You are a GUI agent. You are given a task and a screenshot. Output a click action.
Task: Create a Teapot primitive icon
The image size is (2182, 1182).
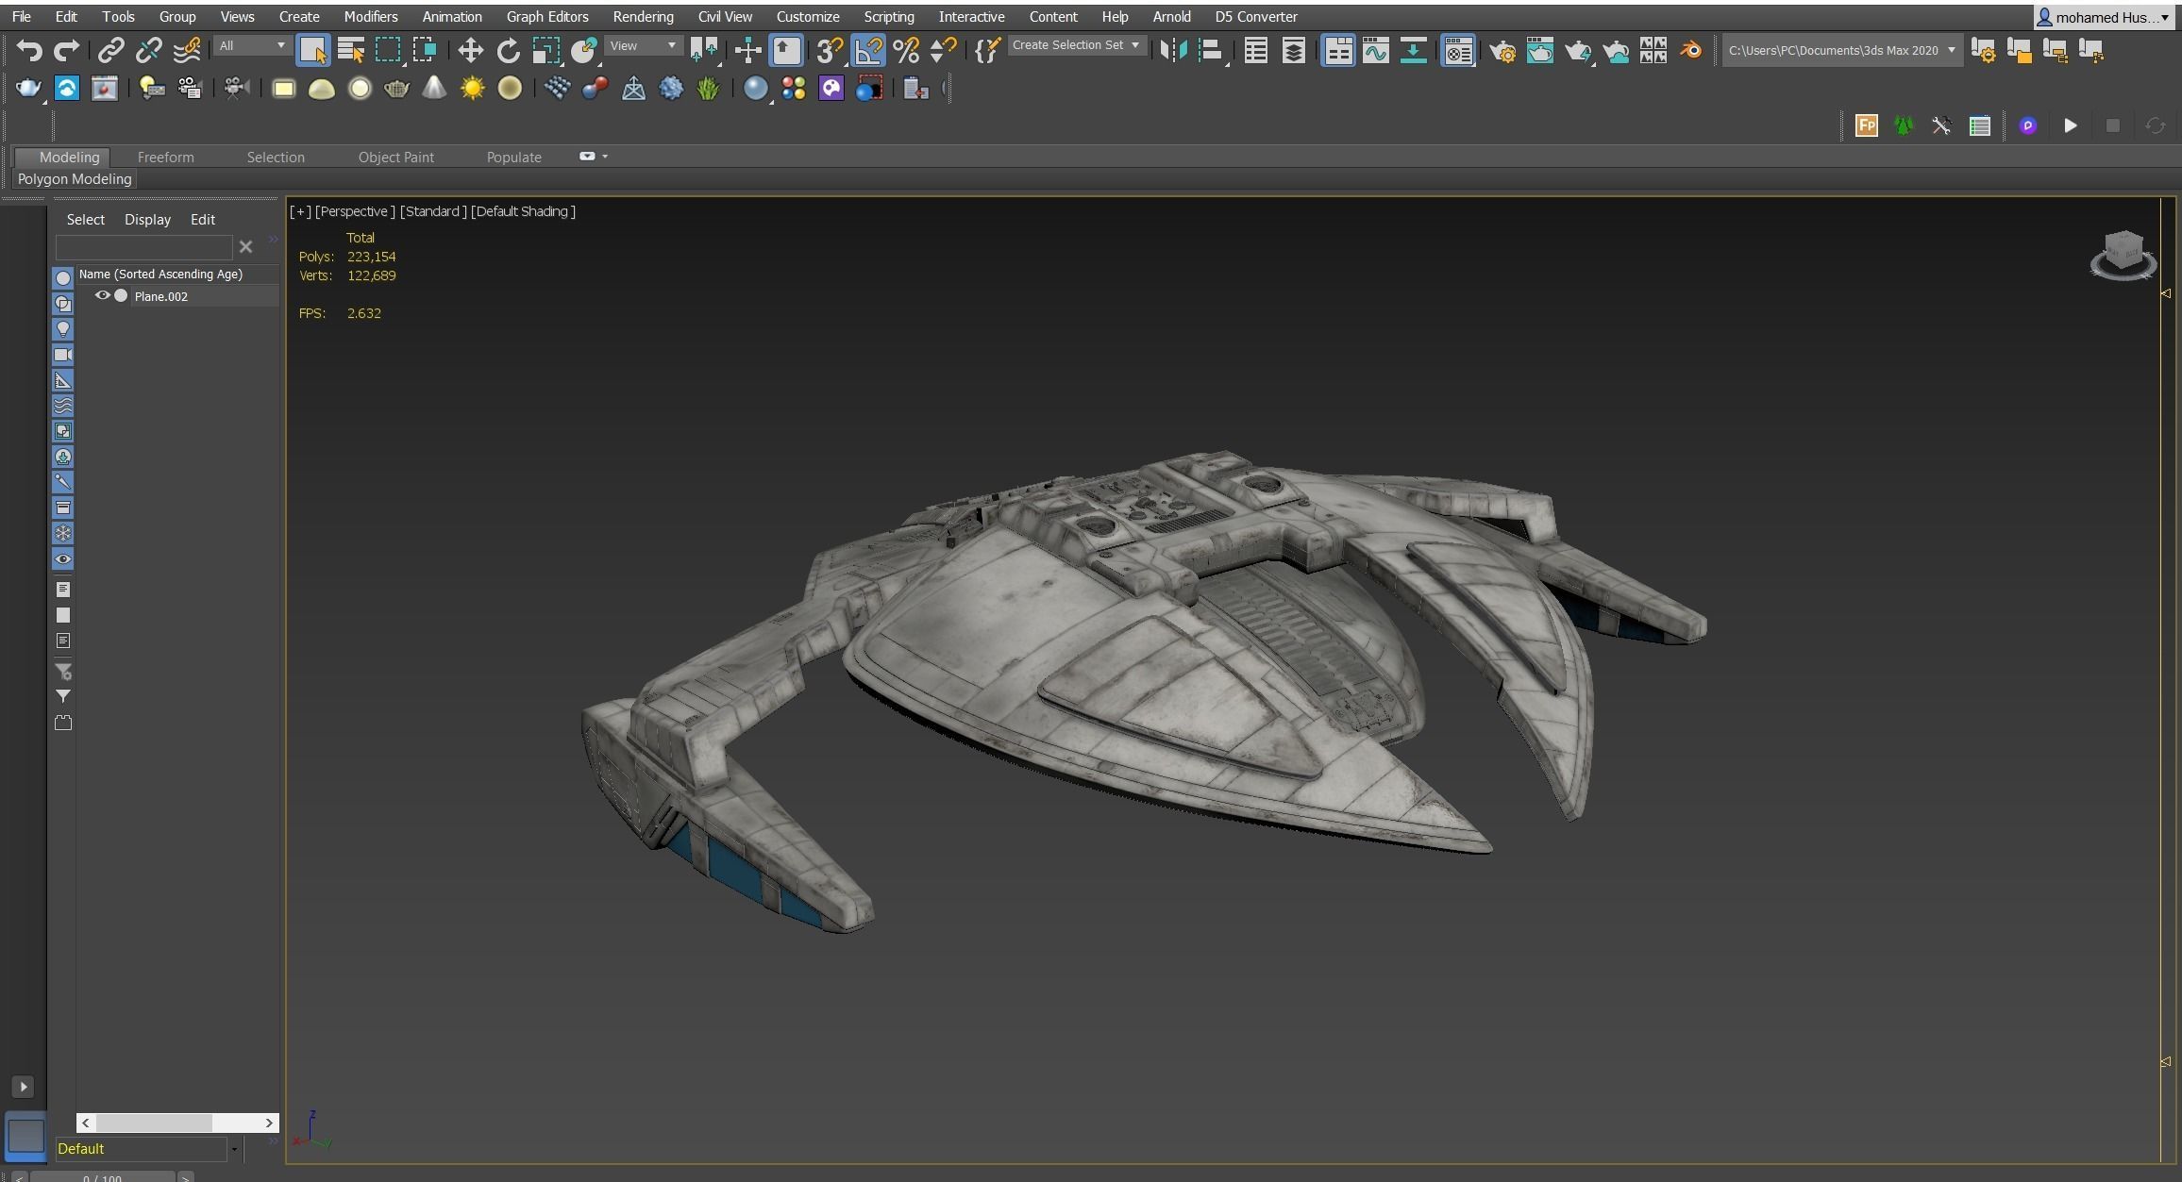pyautogui.click(x=396, y=89)
